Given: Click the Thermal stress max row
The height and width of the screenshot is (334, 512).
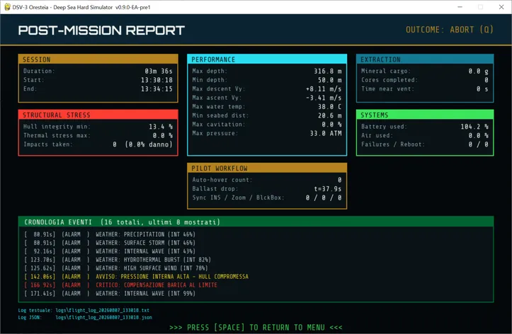Looking at the screenshot, I should (x=98, y=135).
